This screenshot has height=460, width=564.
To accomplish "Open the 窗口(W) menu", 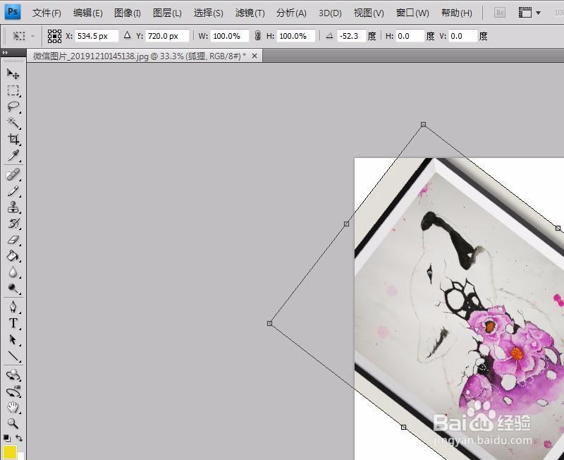I will pos(412,13).
